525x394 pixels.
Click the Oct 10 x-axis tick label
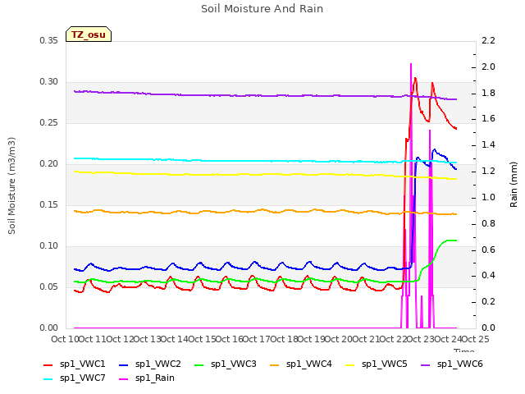point(66,339)
